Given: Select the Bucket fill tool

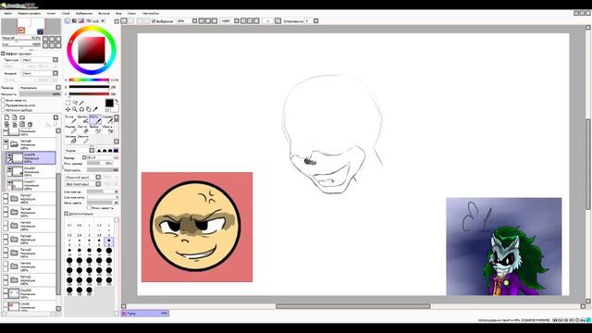Looking at the screenshot, I should click(x=71, y=140).
